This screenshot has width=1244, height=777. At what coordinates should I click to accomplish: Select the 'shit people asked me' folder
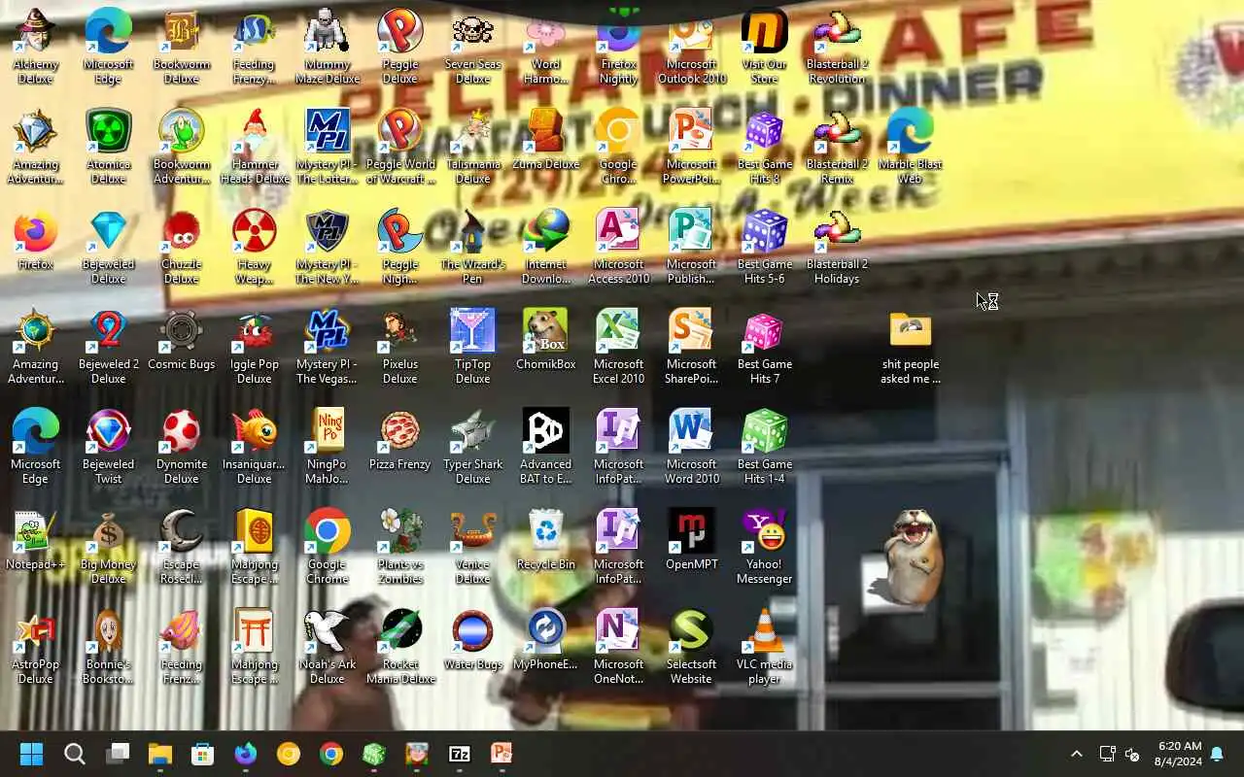coord(911,347)
